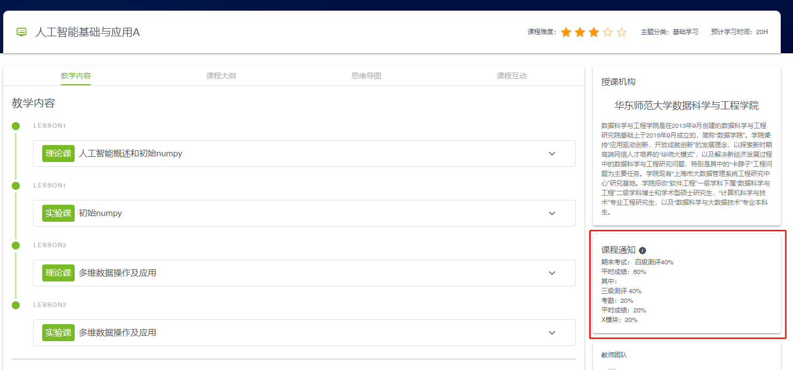Set difficulty with the fifth star
The width and height of the screenshot is (793, 370).
[622, 33]
